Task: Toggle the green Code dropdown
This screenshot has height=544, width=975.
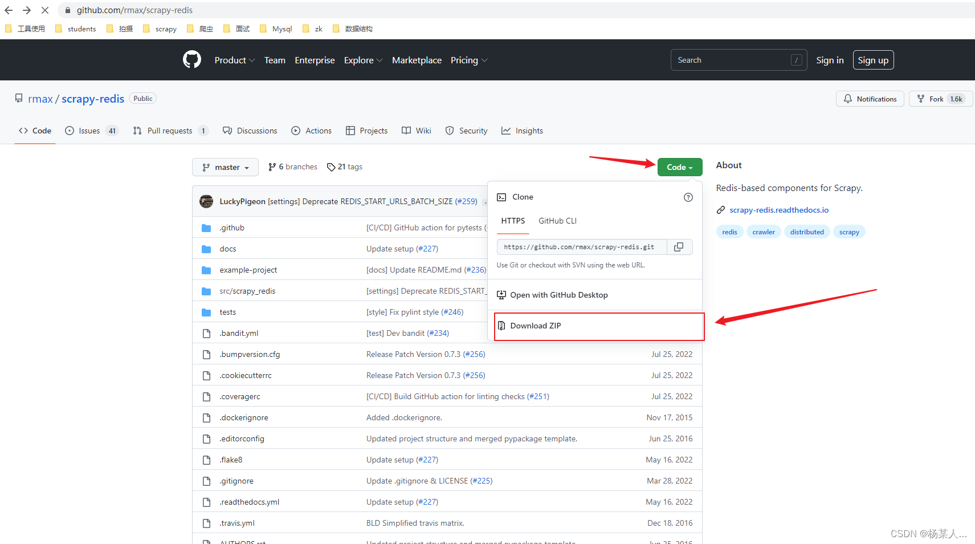Action: (x=680, y=167)
